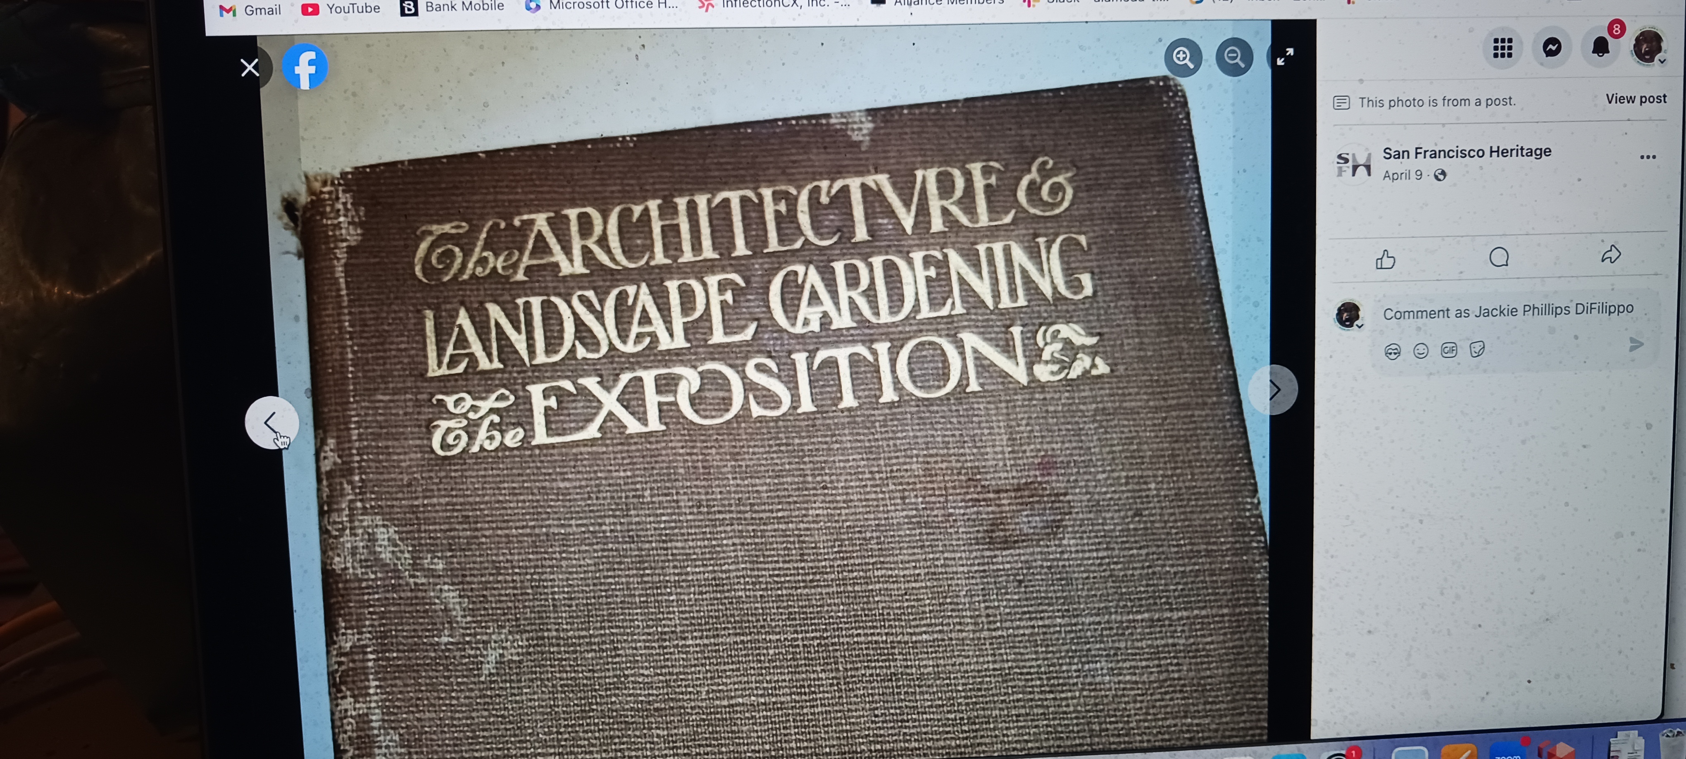Image resolution: width=1686 pixels, height=759 pixels.
Task: Open the account profile menu
Action: (x=1648, y=46)
